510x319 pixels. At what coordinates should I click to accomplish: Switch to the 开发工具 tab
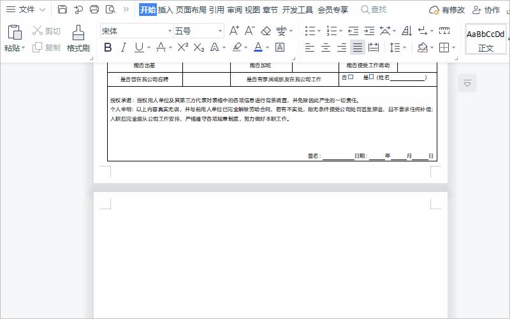pos(297,10)
